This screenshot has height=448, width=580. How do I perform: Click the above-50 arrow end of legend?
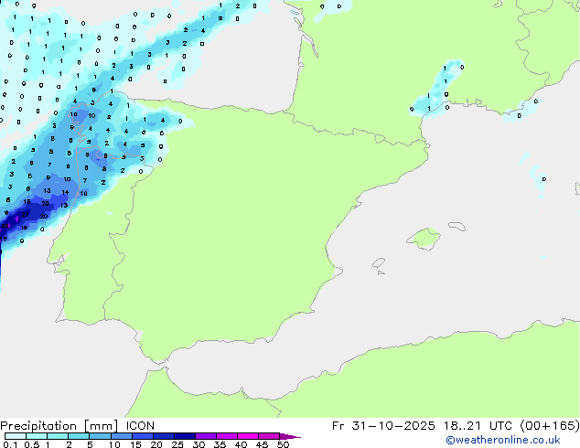pos(290,436)
